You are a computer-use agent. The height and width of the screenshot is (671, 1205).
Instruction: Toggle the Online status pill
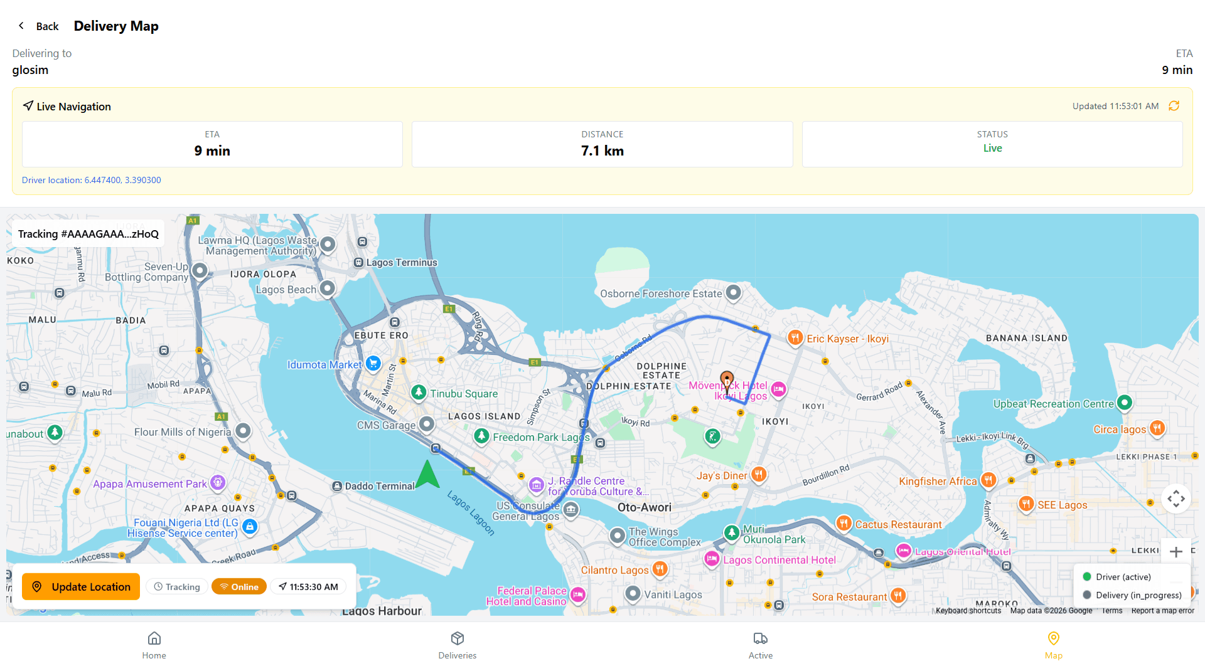[x=238, y=586]
